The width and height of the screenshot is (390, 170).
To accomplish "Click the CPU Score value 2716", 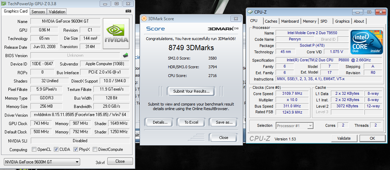I will (x=212, y=76).
